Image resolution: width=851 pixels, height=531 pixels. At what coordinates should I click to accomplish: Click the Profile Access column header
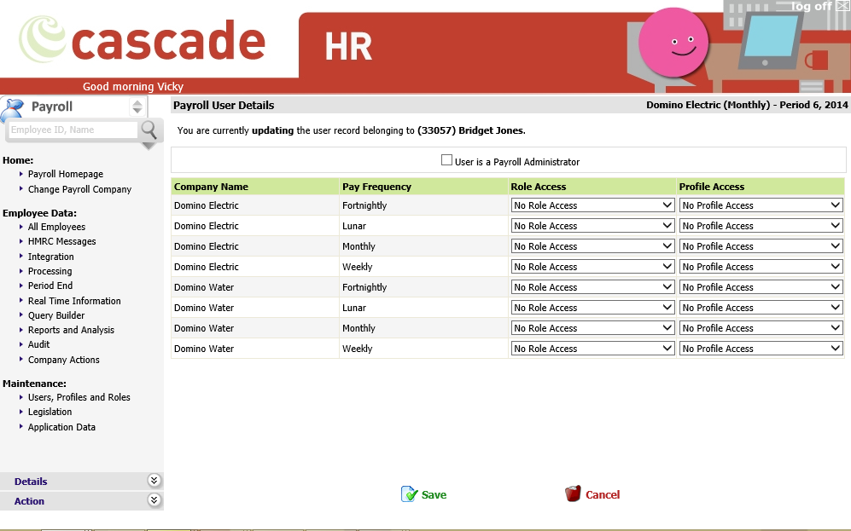[712, 187]
